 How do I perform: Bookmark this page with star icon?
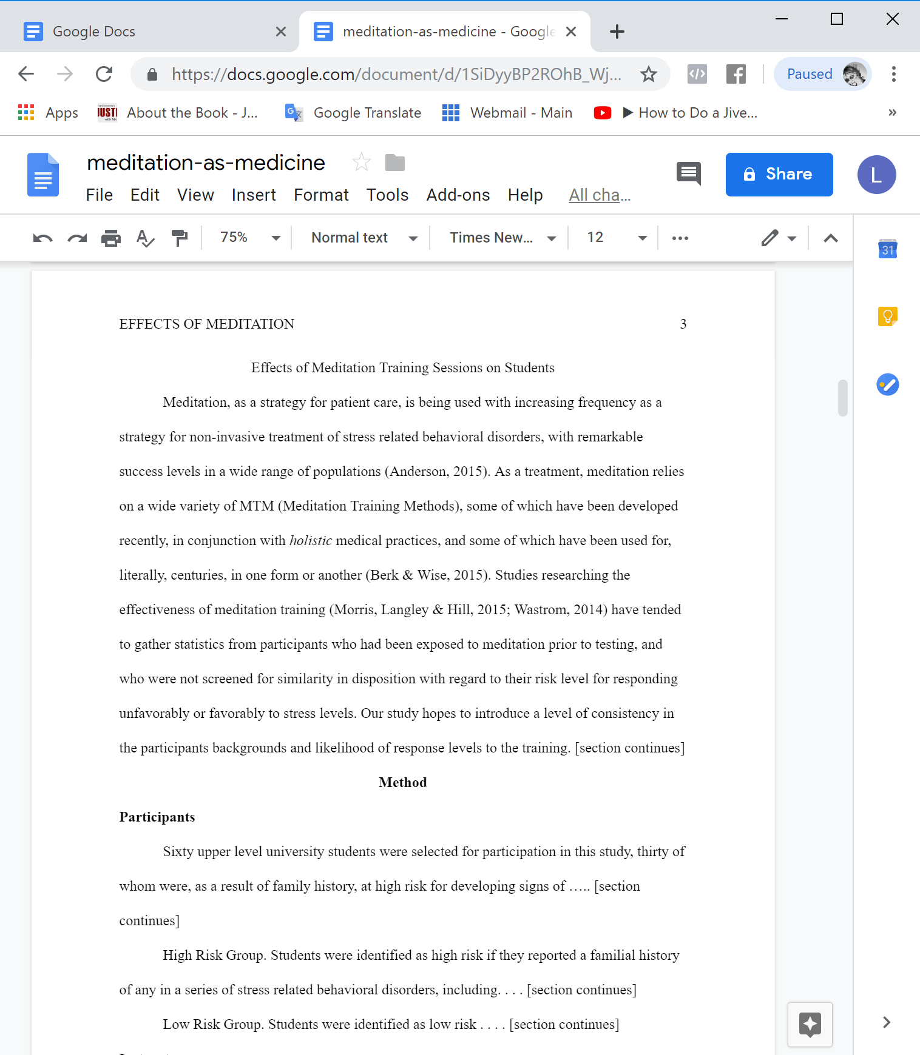[649, 75]
